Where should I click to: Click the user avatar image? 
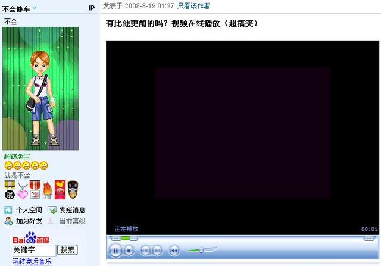(x=40, y=88)
